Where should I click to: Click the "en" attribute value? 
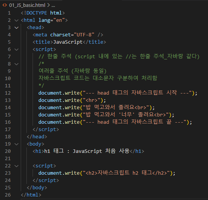[59, 20]
